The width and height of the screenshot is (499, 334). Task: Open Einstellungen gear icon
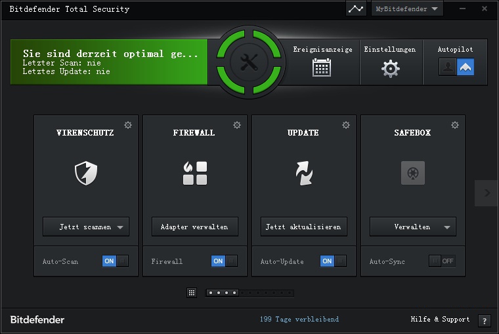click(391, 69)
